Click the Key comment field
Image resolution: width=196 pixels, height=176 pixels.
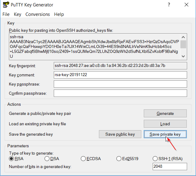[120, 75]
